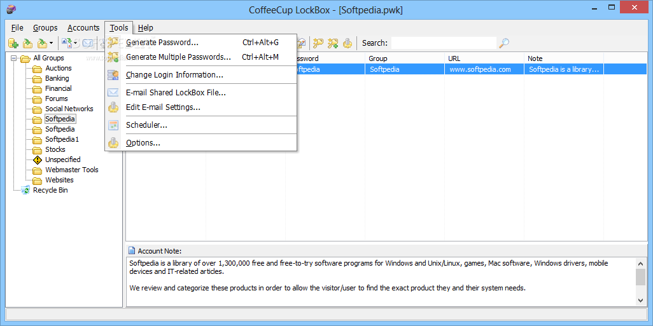The image size is (653, 326).
Task: Open the Groups menu
Action: (x=45, y=28)
